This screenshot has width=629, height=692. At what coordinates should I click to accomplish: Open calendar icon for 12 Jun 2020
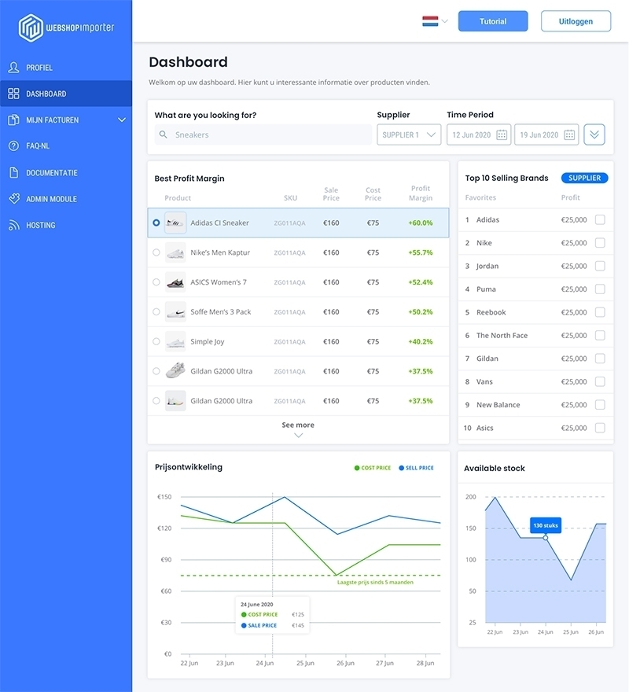click(x=502, y=134)
